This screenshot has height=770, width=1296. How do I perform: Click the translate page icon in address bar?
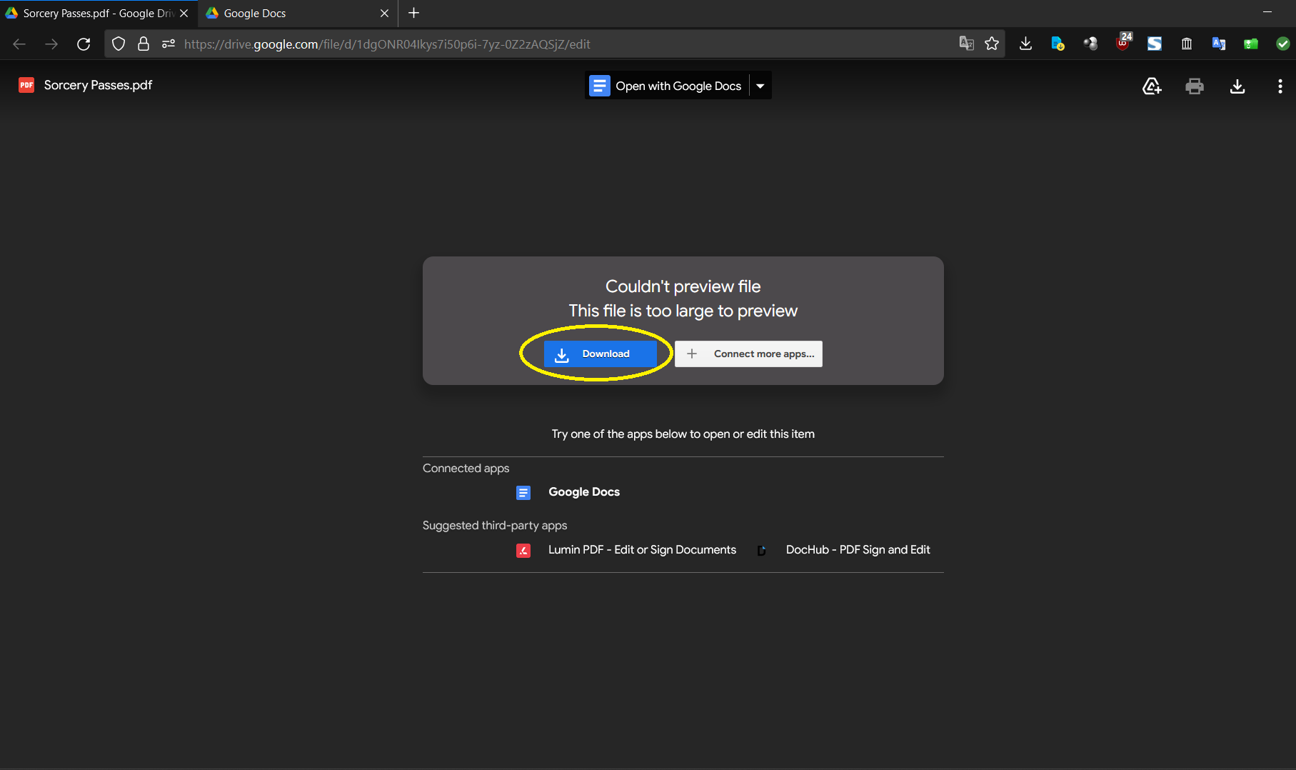pos(966,44)
